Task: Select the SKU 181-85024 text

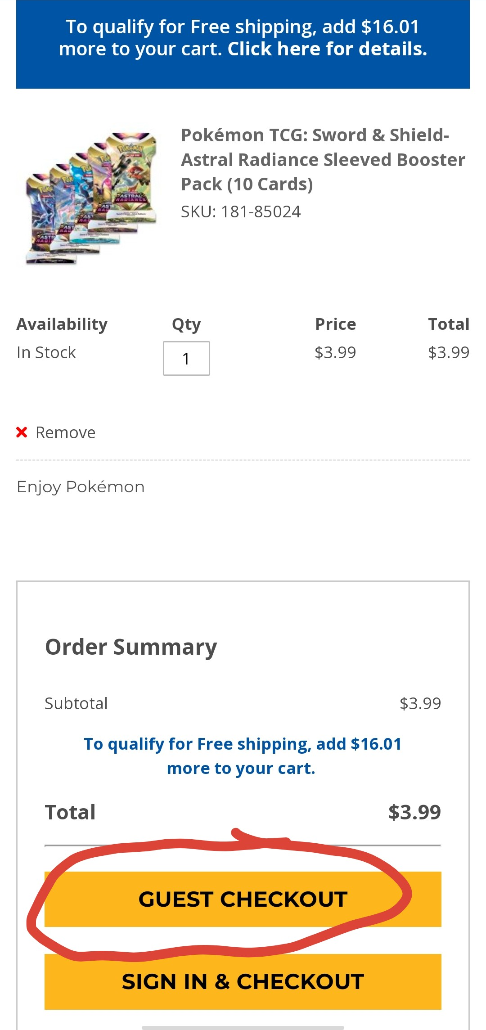Action: point(241,212)
